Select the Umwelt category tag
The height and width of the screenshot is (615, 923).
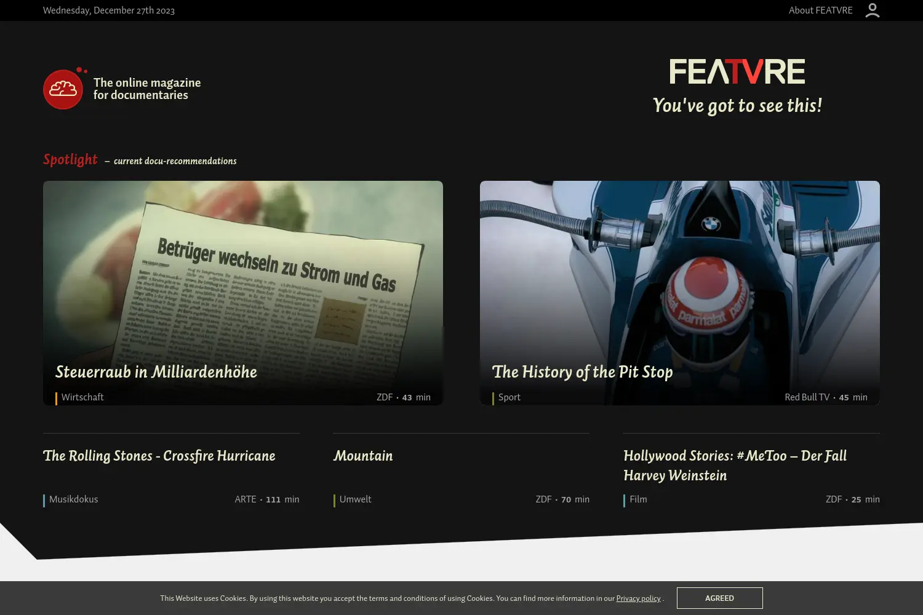click(356, 499)
